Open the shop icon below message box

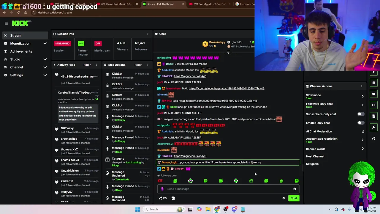(x=173, y=198)
